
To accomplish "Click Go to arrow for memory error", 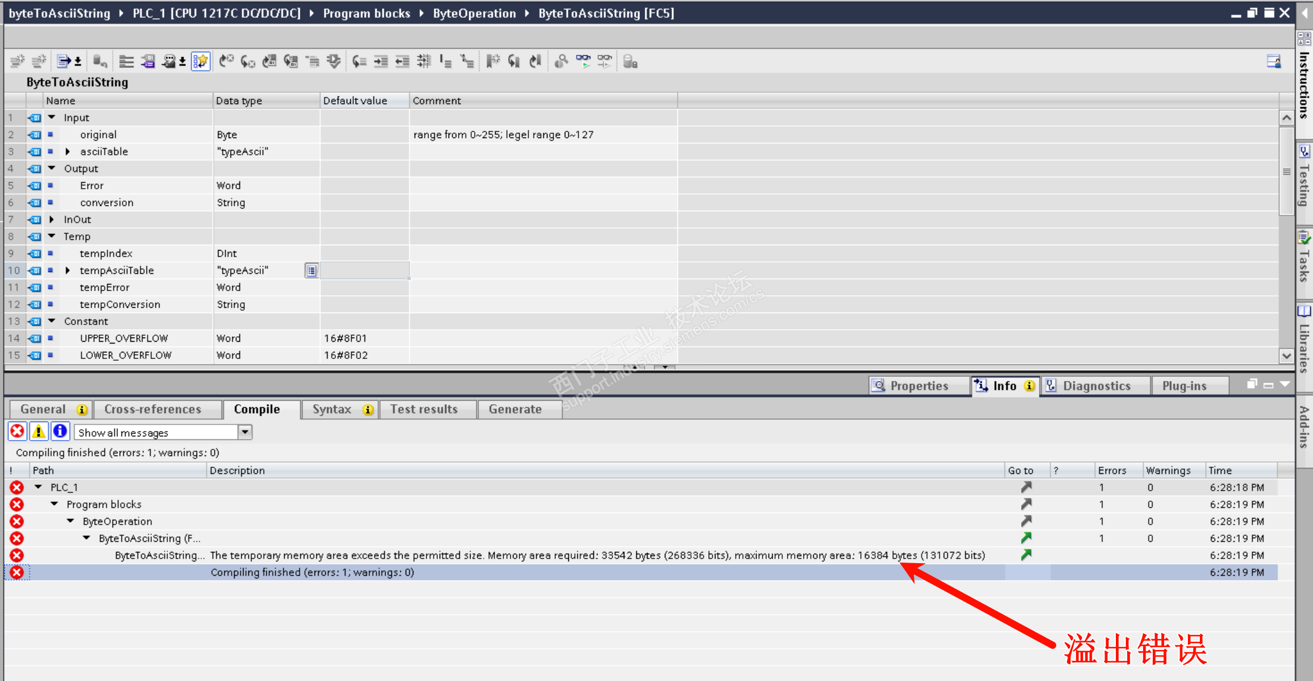I will tap(1026, 555).
